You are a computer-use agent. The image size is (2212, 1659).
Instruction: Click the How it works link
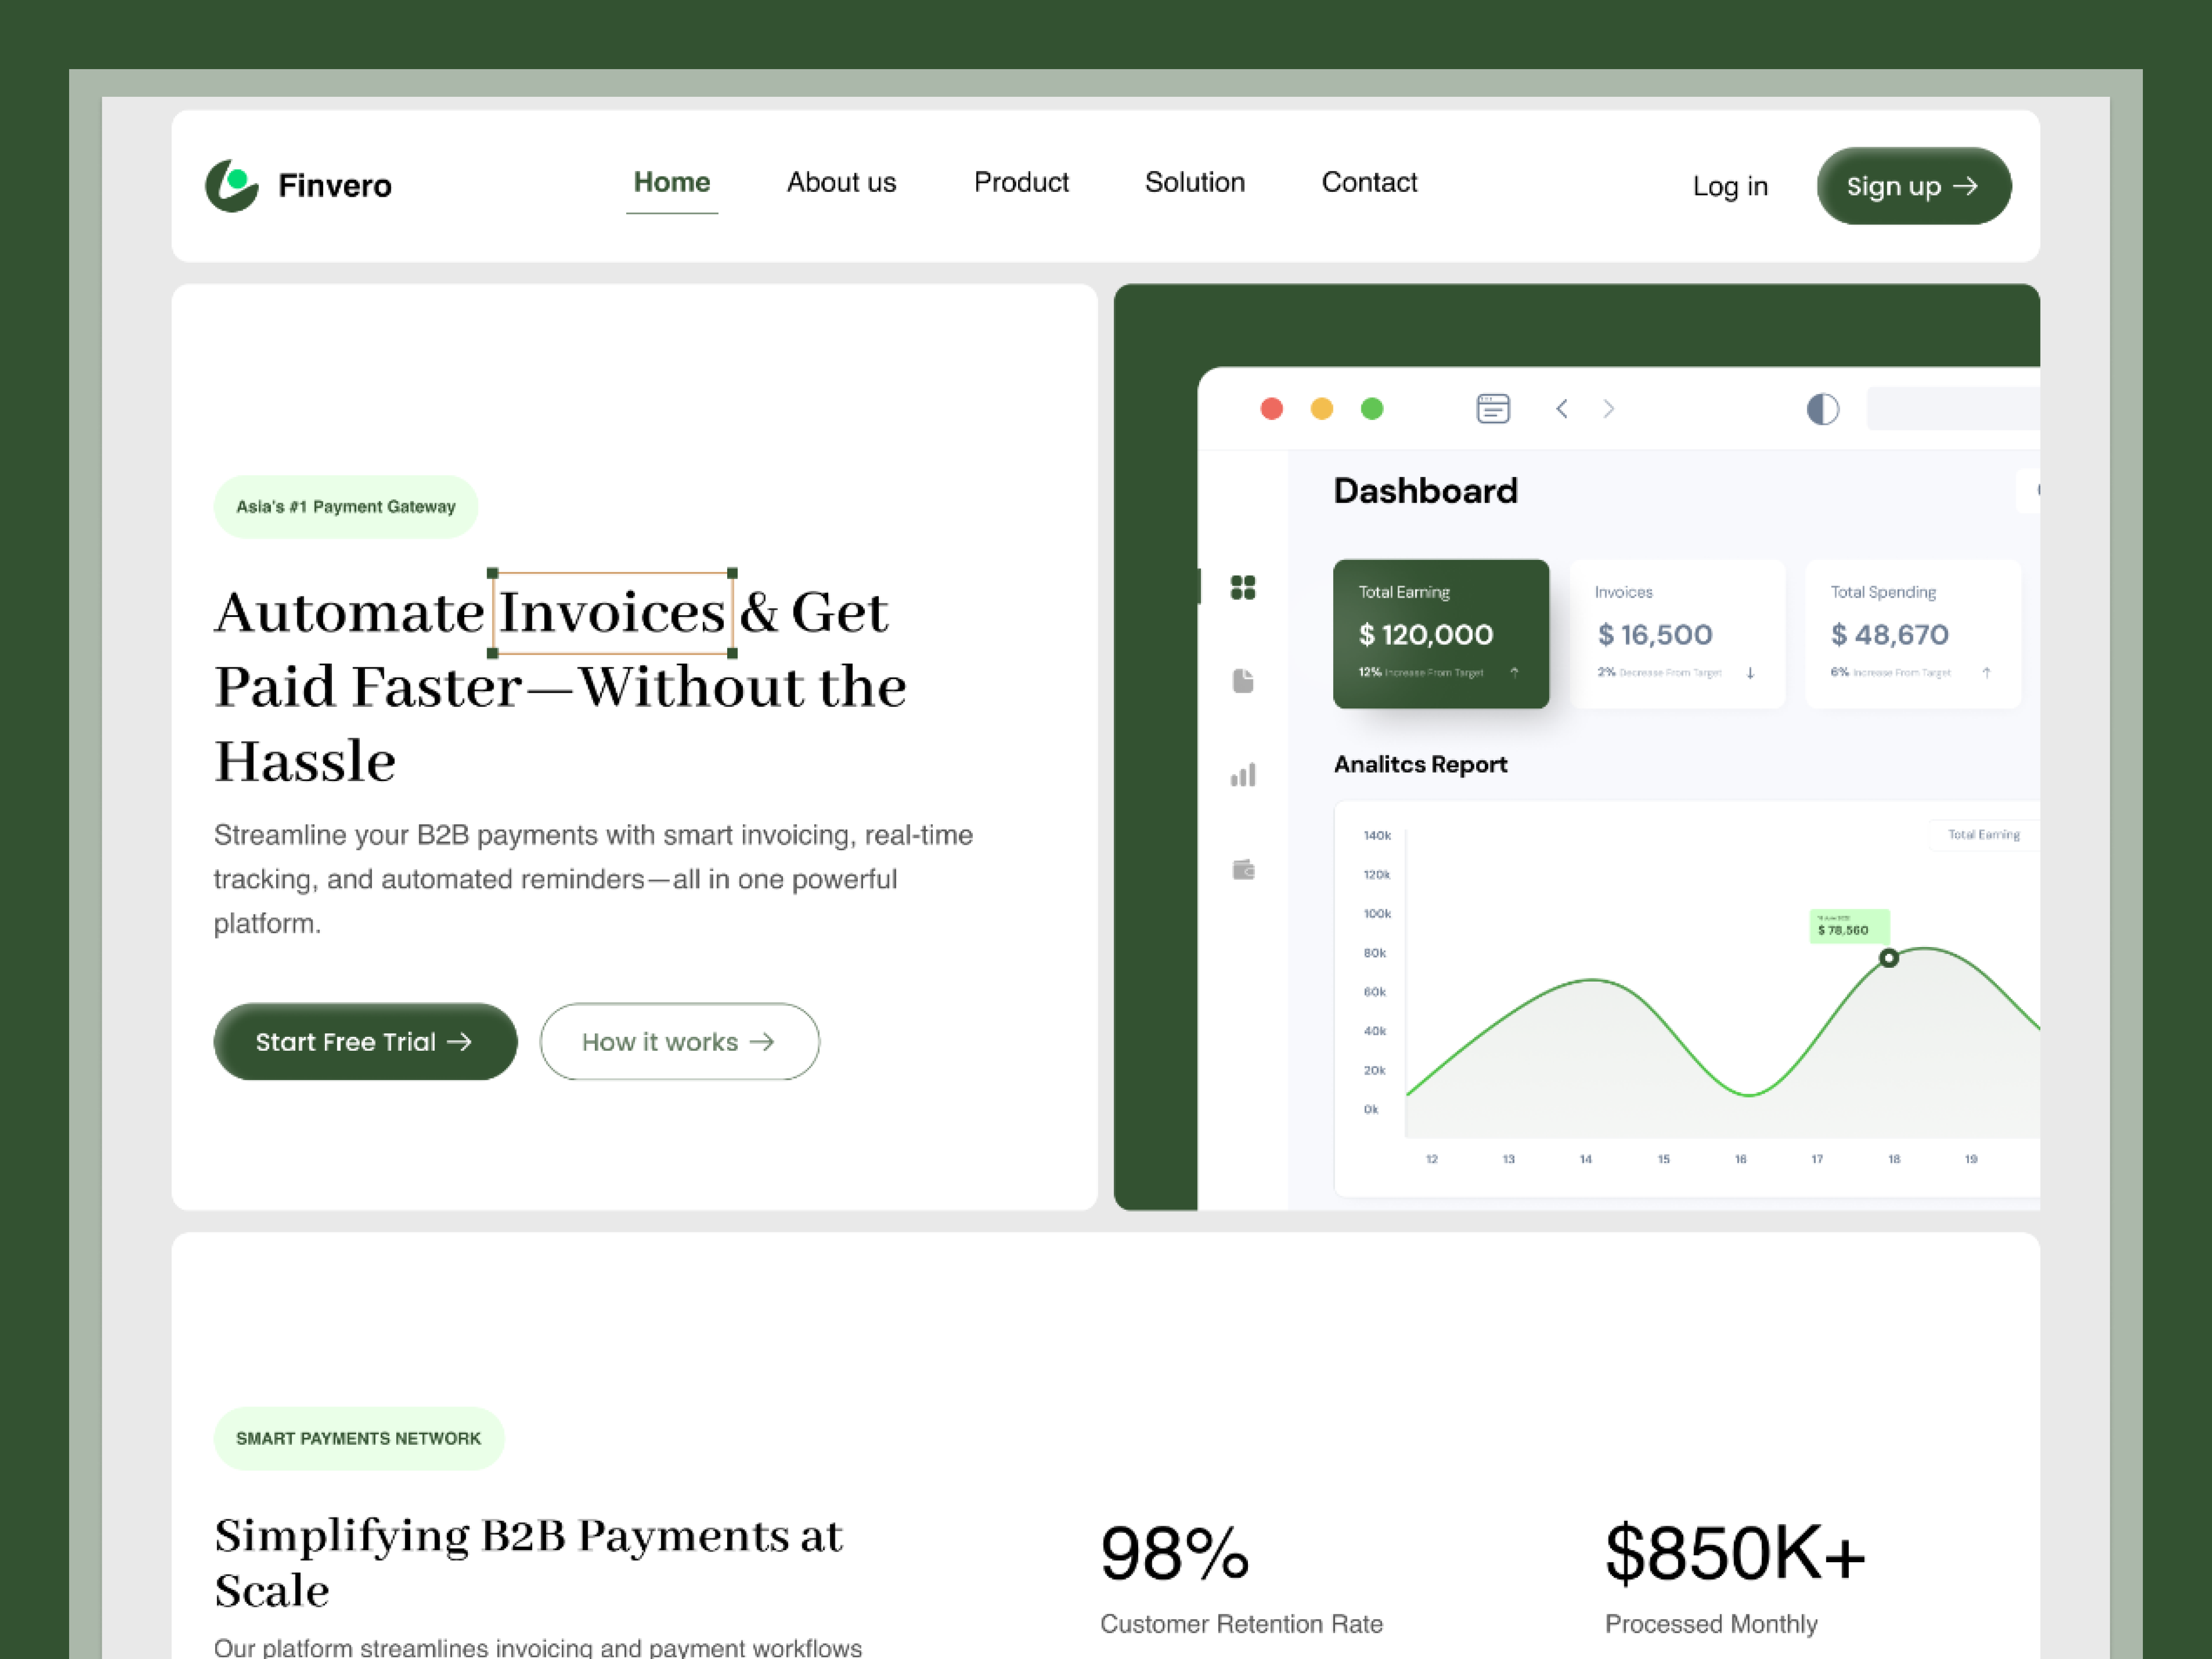pyautogui.click(x=679, y=1041)
